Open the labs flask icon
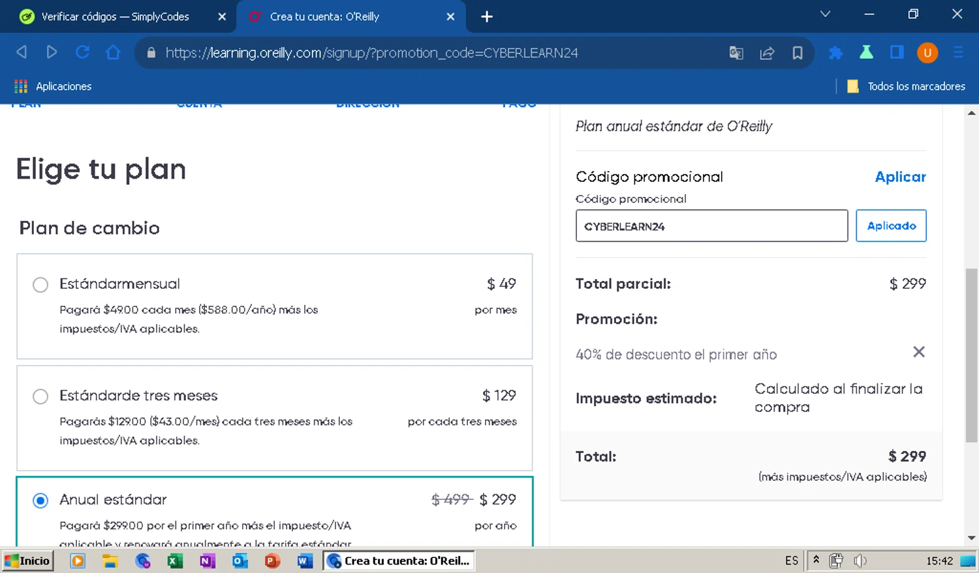 click(x=866, y=52)
